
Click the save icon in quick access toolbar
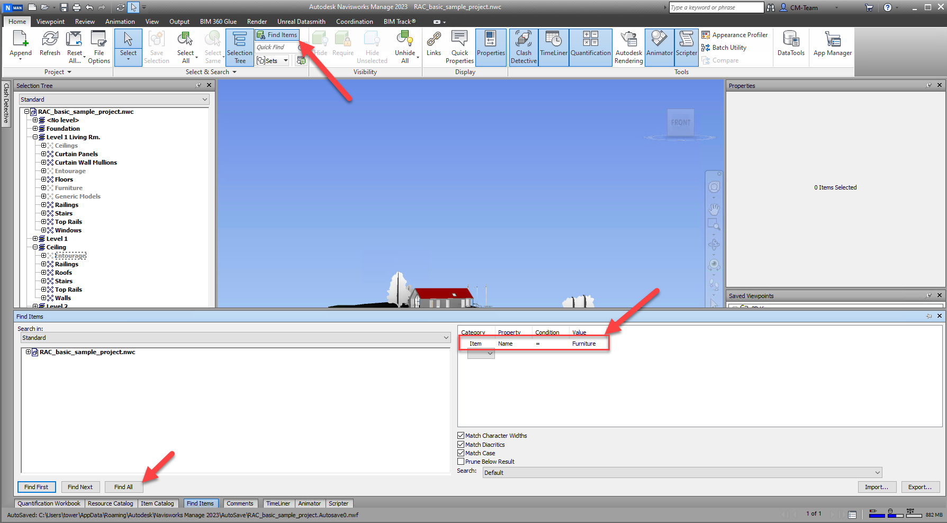(64, 7)
